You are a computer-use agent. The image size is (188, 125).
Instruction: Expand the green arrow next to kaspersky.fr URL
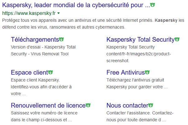click(59, 13)
